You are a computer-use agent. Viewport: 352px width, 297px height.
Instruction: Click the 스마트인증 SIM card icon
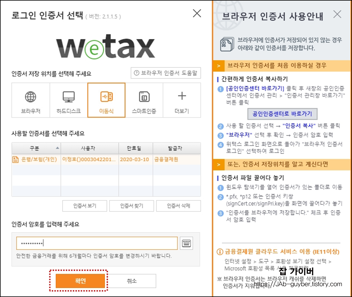click(144, 97)
